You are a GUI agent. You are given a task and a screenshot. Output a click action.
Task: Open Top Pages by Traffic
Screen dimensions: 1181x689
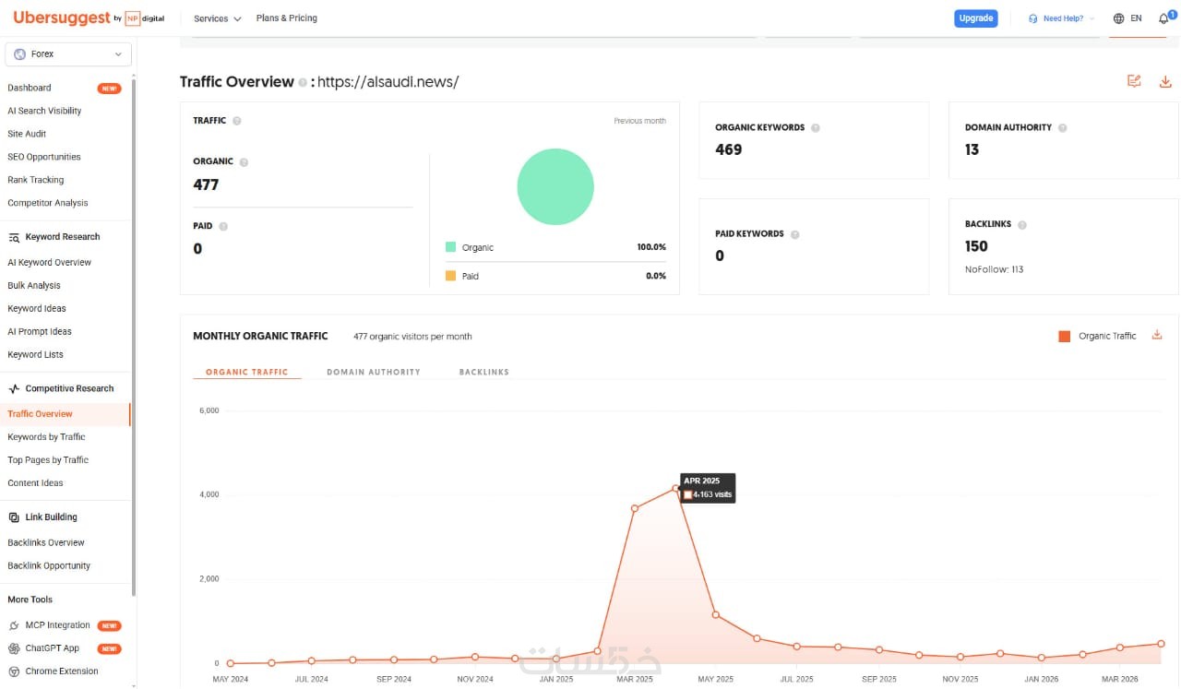(48, 460)
